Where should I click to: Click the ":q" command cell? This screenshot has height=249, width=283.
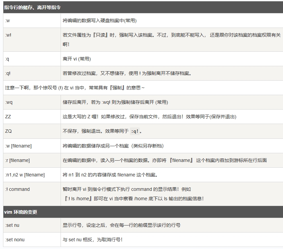32,59
